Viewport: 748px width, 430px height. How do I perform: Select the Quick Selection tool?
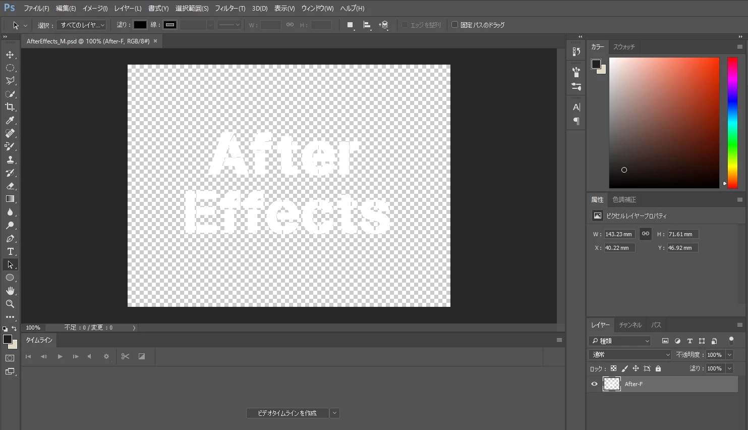point(10,94)
